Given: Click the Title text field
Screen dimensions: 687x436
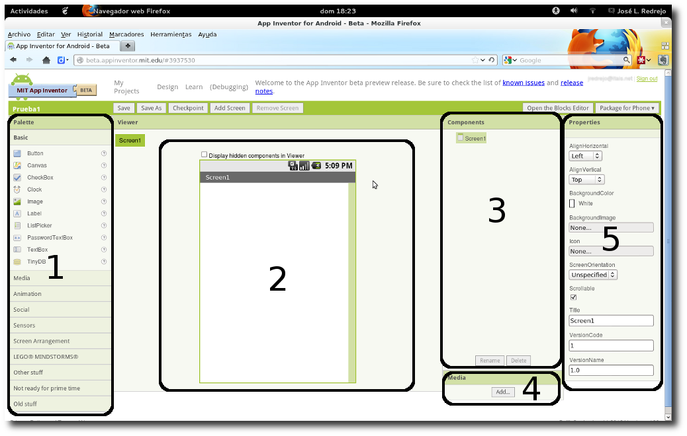Looking at the screenshot, I should click(611, 320).
